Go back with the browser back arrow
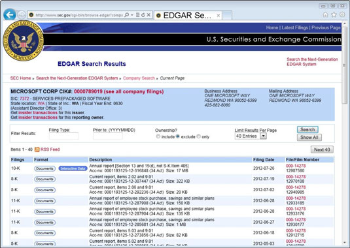 click(10, 15)
